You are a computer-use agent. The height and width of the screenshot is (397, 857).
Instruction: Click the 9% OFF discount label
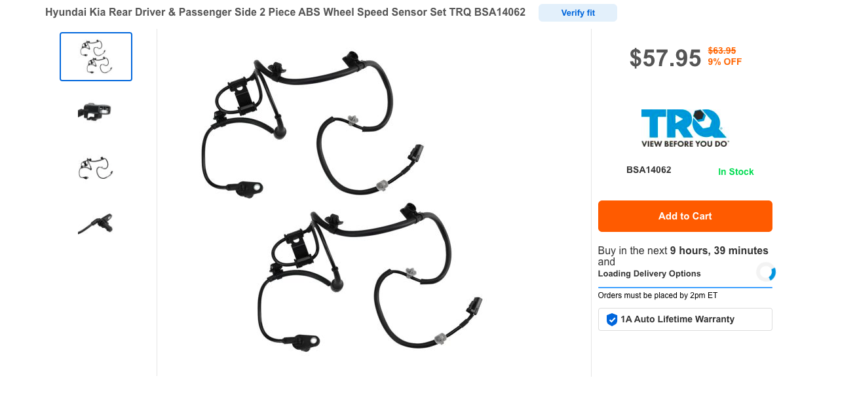tap(725, 62)
